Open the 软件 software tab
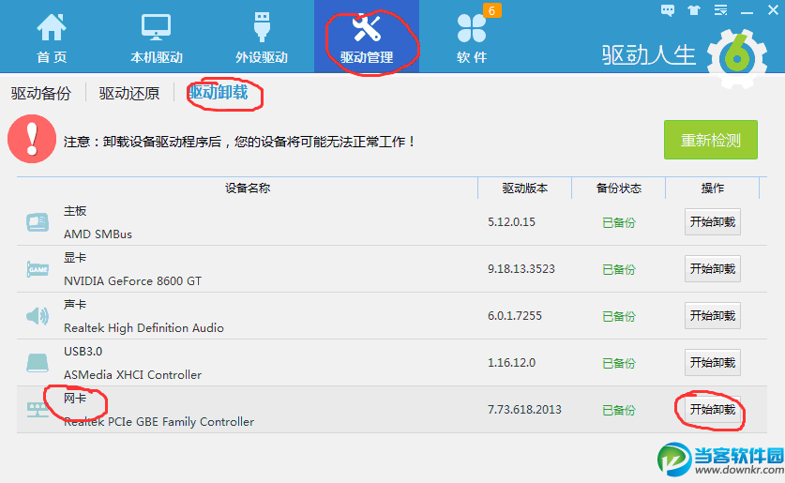 pyautogui.click(x=472, y=38)
